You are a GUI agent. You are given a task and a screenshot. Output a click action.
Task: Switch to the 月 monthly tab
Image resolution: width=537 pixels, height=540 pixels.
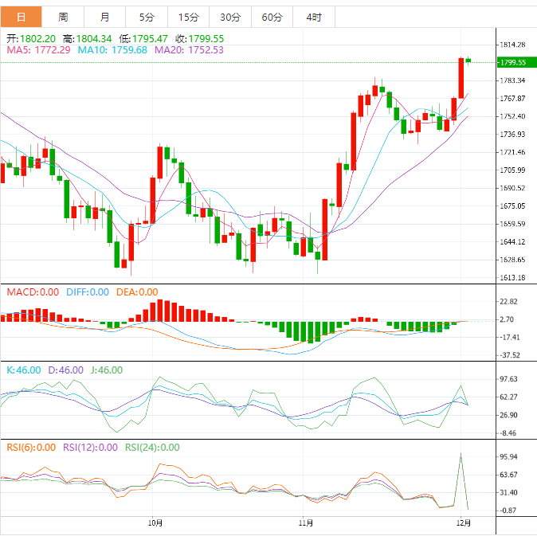coord(104,17)
